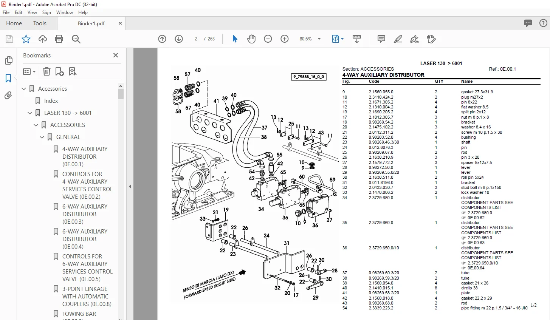Go to previous page with up arrow
The image size is (550, 320).
click(x=162, y=39)
